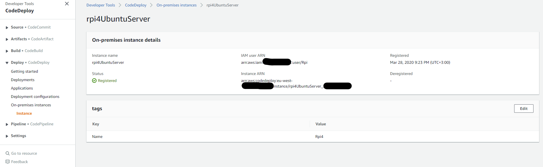Click the Source CodeCommit label

coord(31,27)
